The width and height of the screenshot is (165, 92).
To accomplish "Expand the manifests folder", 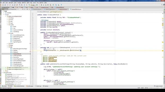I will (4, 13).
